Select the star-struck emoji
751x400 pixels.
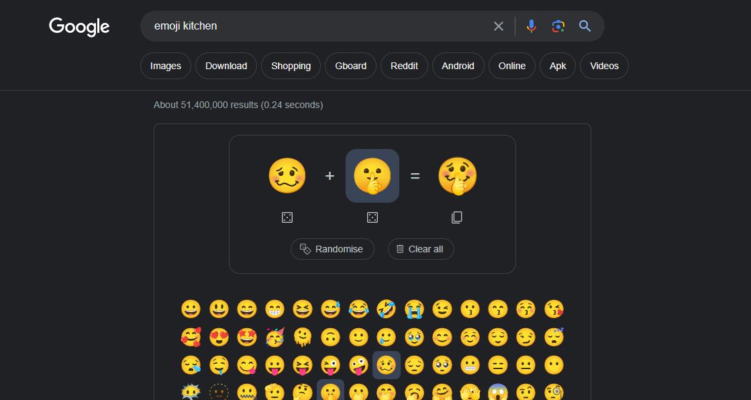click(x=246, y=336)
